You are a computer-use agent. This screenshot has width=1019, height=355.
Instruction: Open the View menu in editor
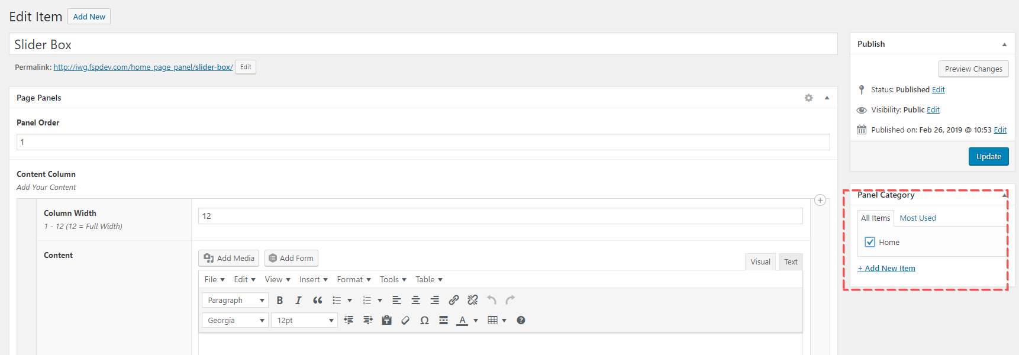(278, 279)
